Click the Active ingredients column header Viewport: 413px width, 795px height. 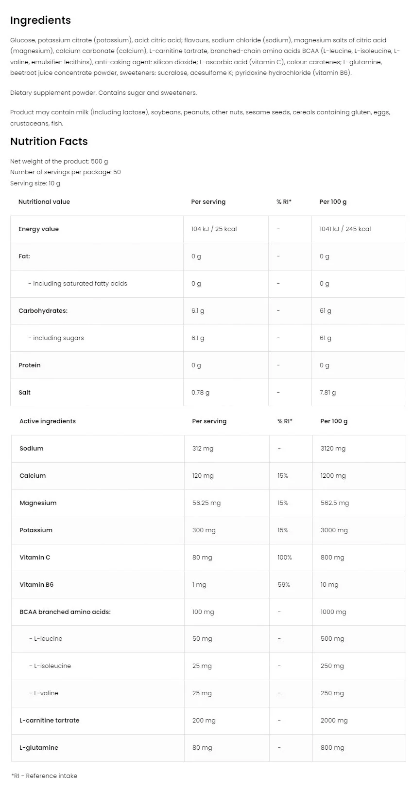tap(48, 421)
